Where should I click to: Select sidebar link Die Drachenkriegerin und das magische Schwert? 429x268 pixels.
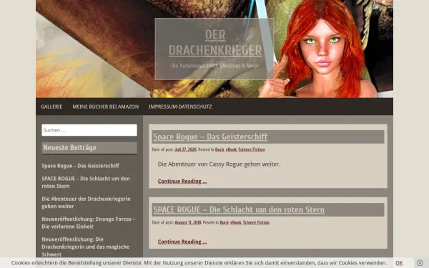(x=85, y=247)
